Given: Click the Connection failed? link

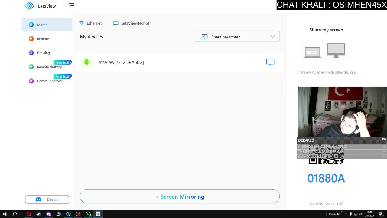Looking at the screenshot, I should click(x=326, y=203).
